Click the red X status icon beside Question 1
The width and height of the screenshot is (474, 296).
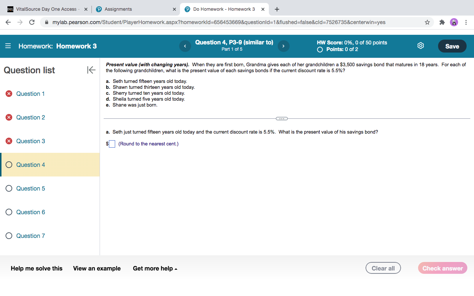point(9,93)
